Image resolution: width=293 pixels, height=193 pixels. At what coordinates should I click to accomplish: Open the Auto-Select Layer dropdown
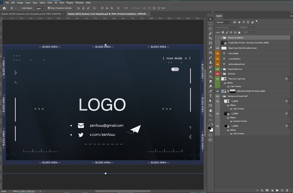click(x=39, y=8)
